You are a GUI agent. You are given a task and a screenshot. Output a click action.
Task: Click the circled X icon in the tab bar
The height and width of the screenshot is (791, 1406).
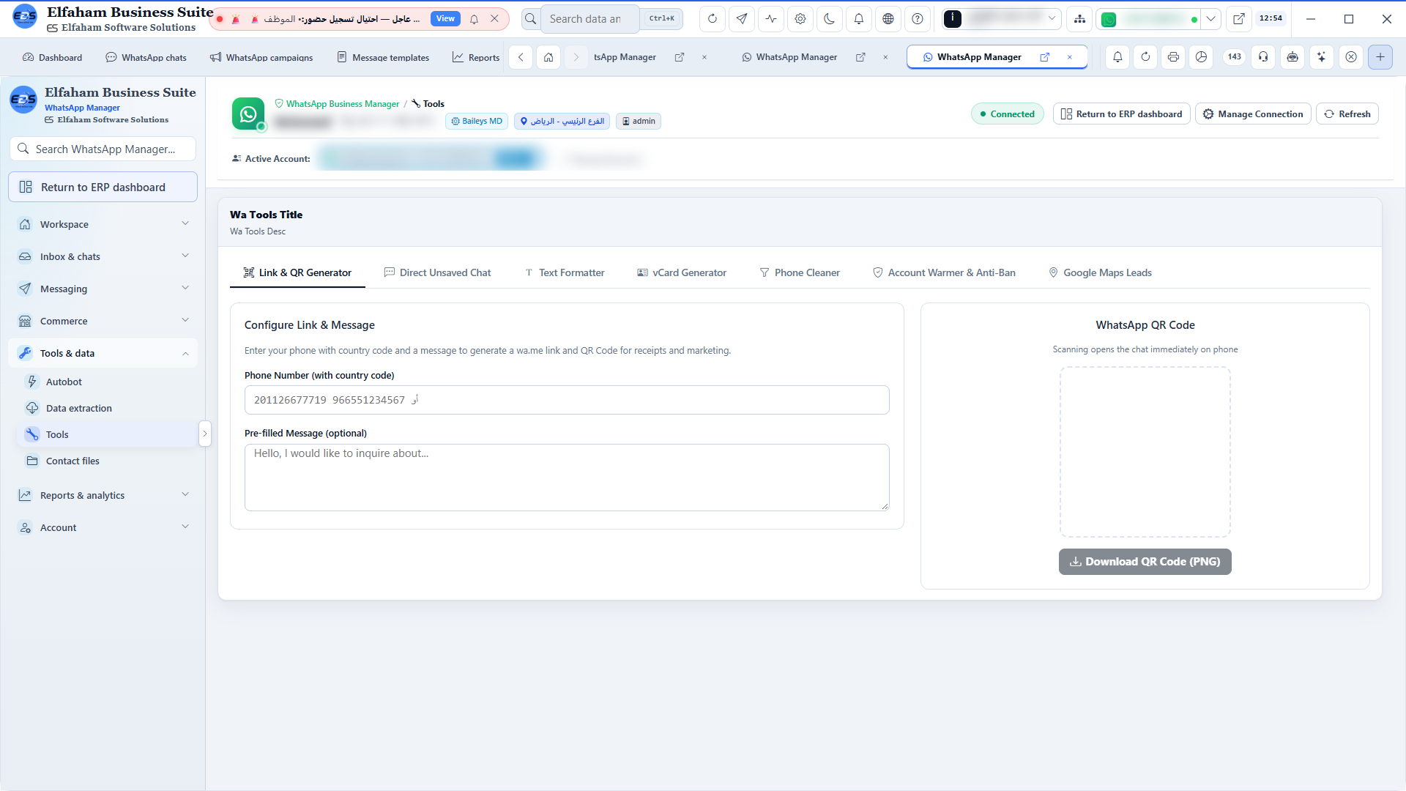pos(1351,57)
